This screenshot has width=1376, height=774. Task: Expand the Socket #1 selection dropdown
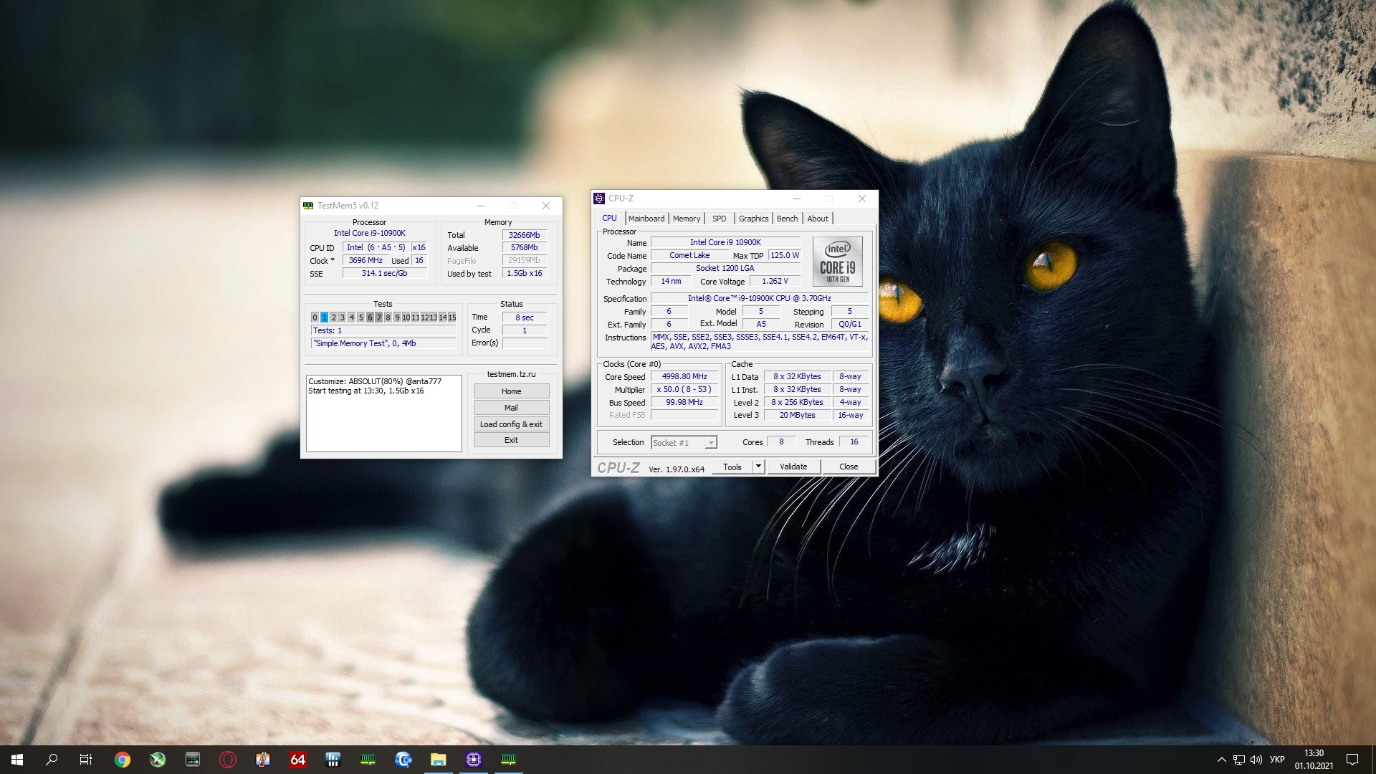pos(710,443)
